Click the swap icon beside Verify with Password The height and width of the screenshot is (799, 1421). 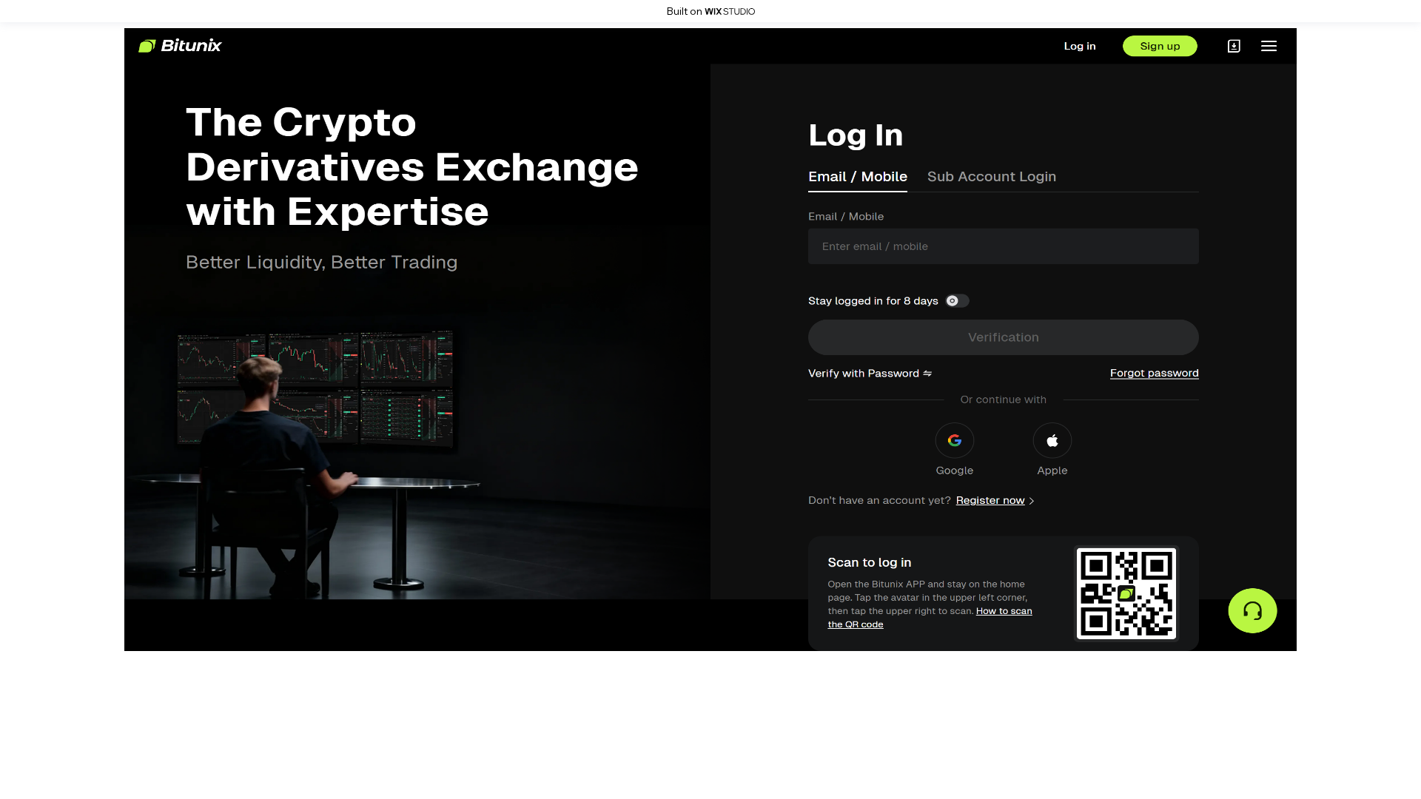927,374
